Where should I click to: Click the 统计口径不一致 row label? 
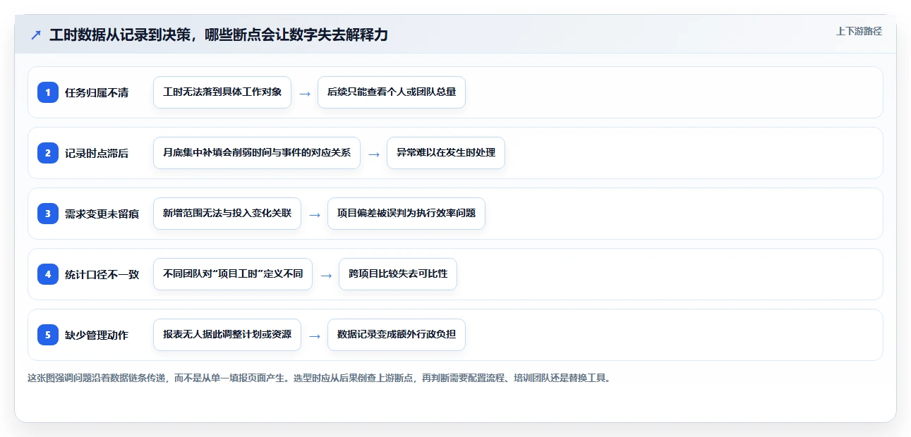pos(102,274)
